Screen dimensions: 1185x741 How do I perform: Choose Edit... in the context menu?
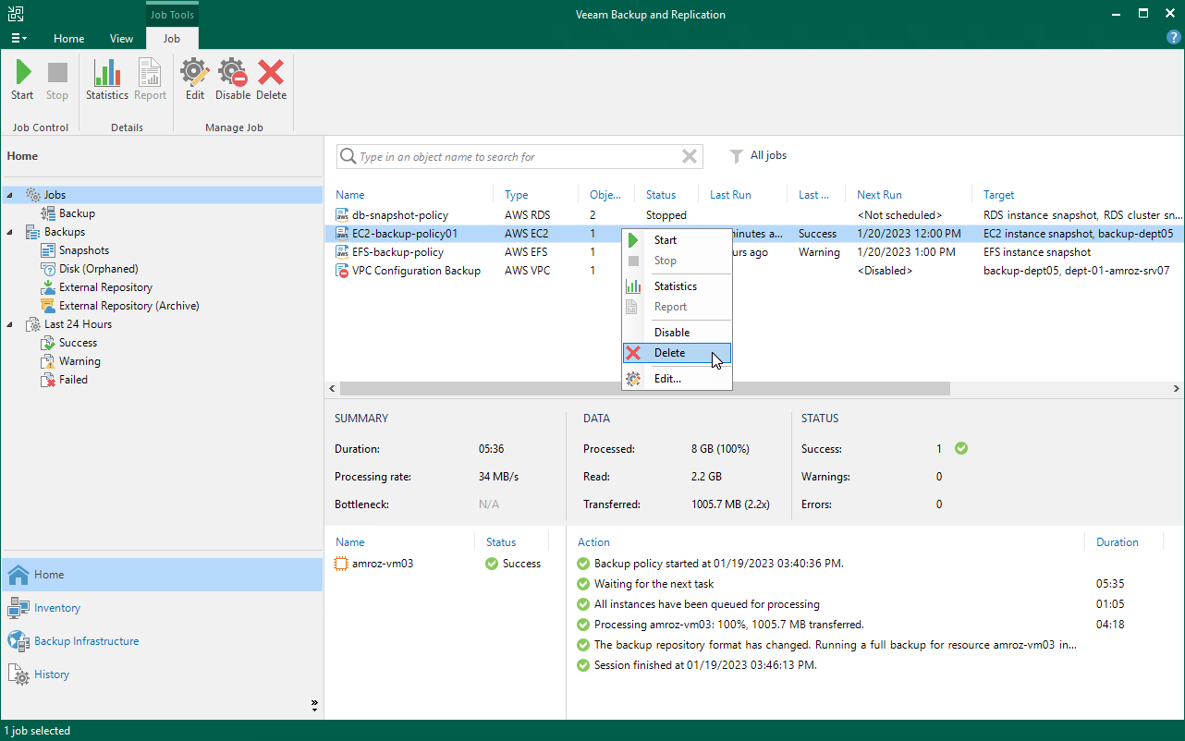point(677,379)
